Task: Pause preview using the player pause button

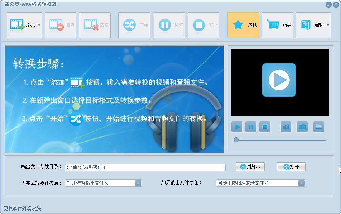Action: (x=251, y=127)
